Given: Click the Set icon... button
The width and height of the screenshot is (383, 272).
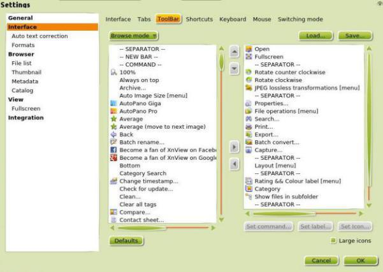Looking at the screenshot, I should tap(355, 227).
